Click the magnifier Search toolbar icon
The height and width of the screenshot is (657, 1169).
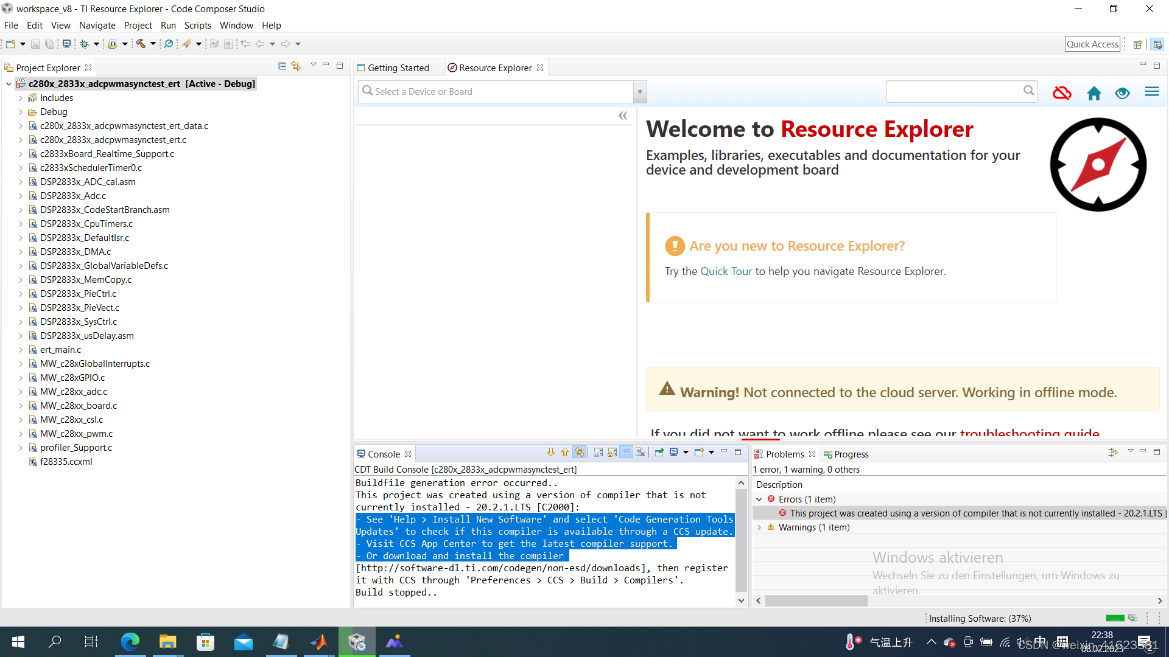click(x=169, y=44)
